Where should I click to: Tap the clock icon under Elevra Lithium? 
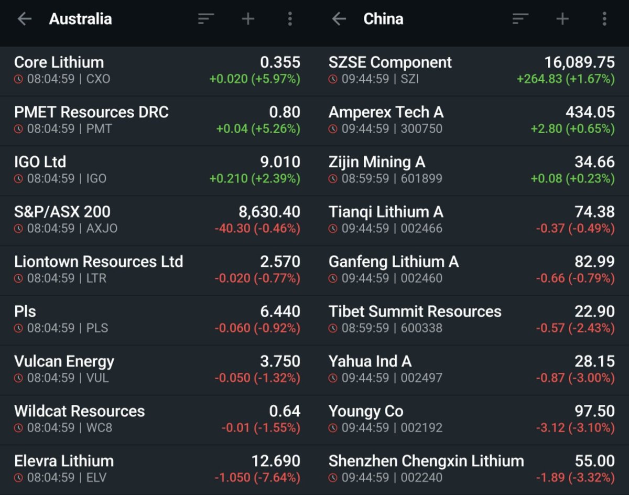point(19,478)
